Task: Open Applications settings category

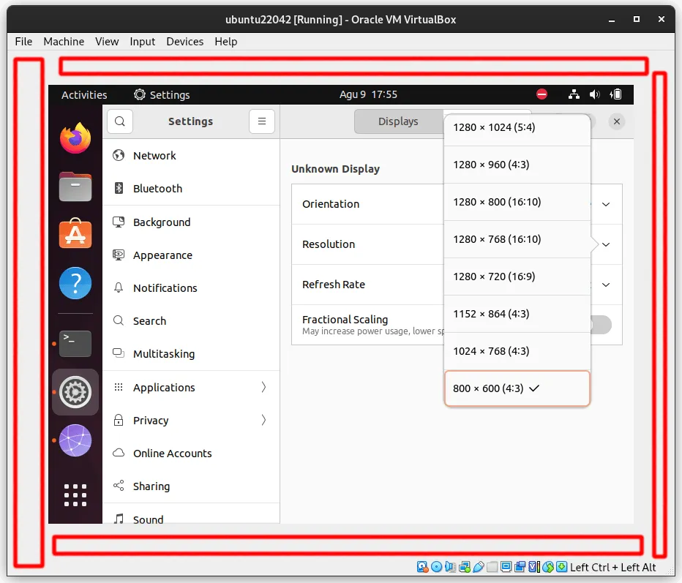Action: pyautogui.click(x=191, y=388)
